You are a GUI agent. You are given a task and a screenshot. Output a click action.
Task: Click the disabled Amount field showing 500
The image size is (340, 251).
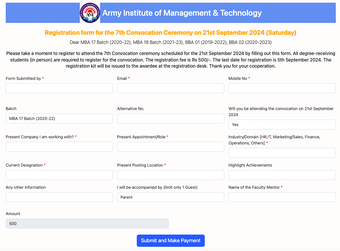coord(87,223)
